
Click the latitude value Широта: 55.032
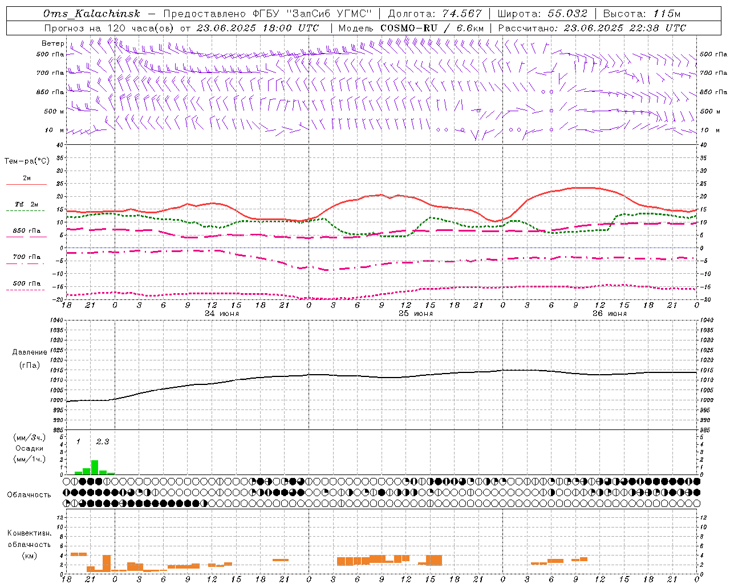click(x=542, y=14)
